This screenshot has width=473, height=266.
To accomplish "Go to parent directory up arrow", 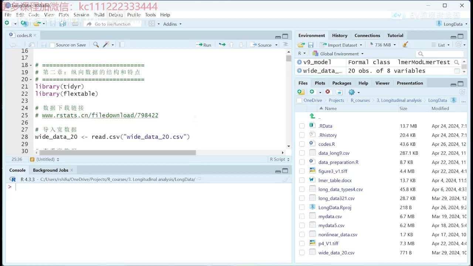I will pyautogui.click(x=312, y=116).
